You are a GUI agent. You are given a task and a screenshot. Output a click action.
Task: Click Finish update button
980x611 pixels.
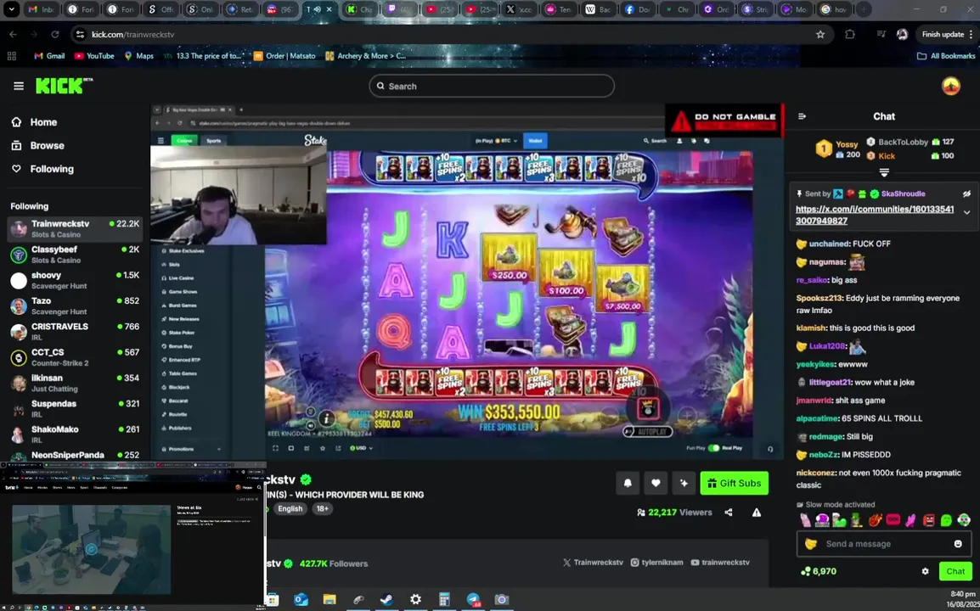[943, 34]
